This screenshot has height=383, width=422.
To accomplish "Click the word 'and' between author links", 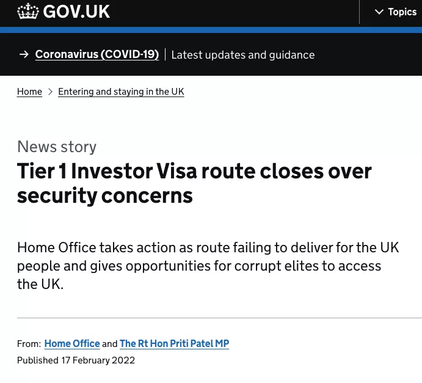I will 110,344.
